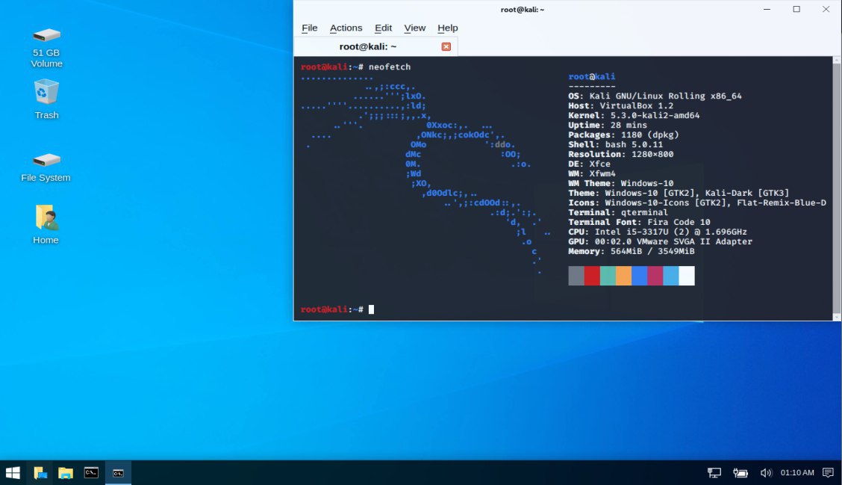This screenshot has width=842, height=485.
Task: Click the 'Shell: bash 5.0.11' line
Action: [615, 144]
